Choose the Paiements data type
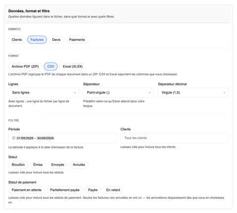 point(77,40)
